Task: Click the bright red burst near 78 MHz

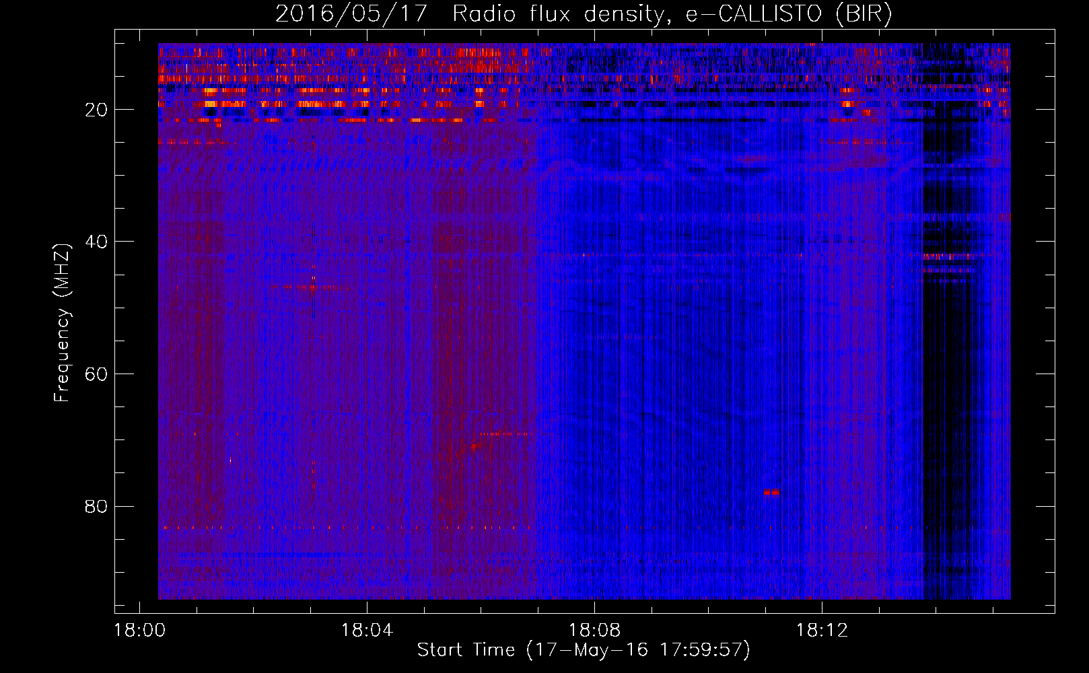Action: (771, 493)
